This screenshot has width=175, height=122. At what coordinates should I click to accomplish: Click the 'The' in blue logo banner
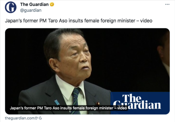[x=132, y=98]
